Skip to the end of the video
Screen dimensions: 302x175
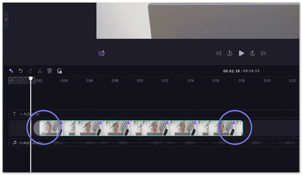(263, 53)
